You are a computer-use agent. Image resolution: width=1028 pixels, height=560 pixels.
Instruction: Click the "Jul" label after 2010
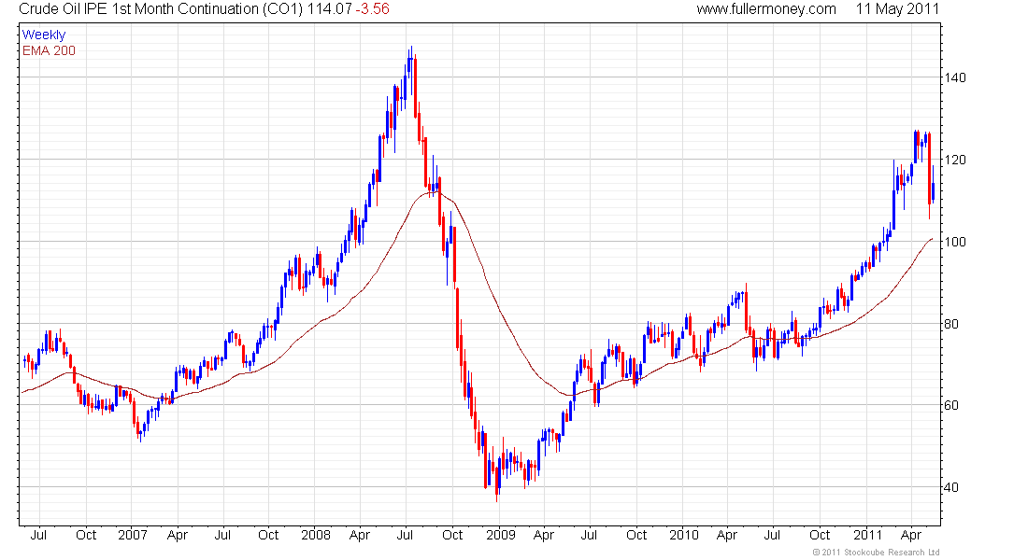[772, 535]
